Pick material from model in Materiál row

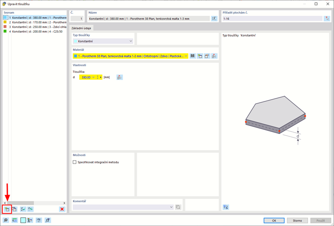214,56
